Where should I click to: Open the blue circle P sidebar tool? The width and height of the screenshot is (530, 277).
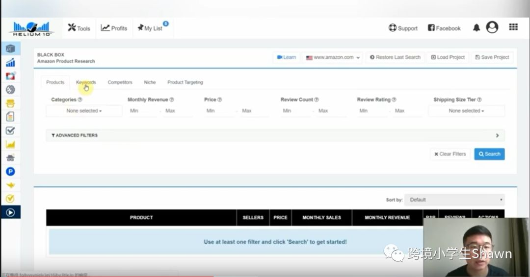point(10,171)
